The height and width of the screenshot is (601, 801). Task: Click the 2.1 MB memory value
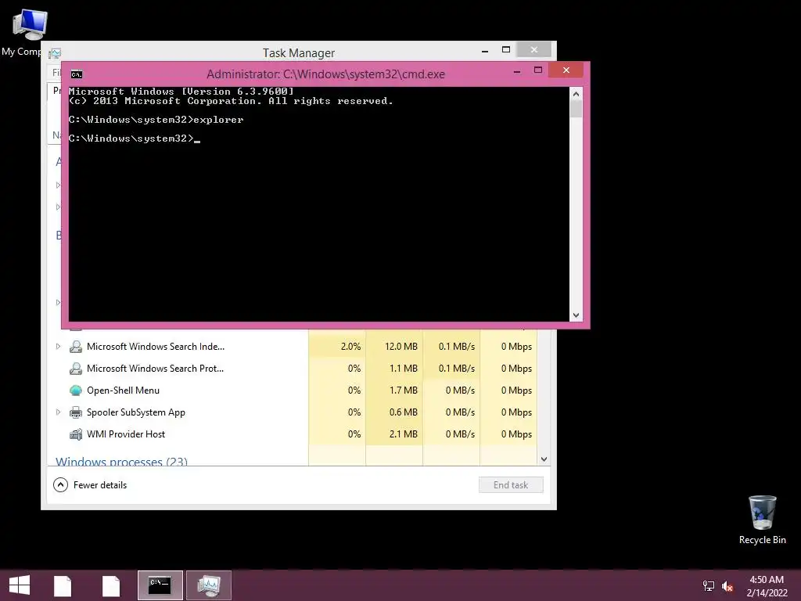click(403, 434)
